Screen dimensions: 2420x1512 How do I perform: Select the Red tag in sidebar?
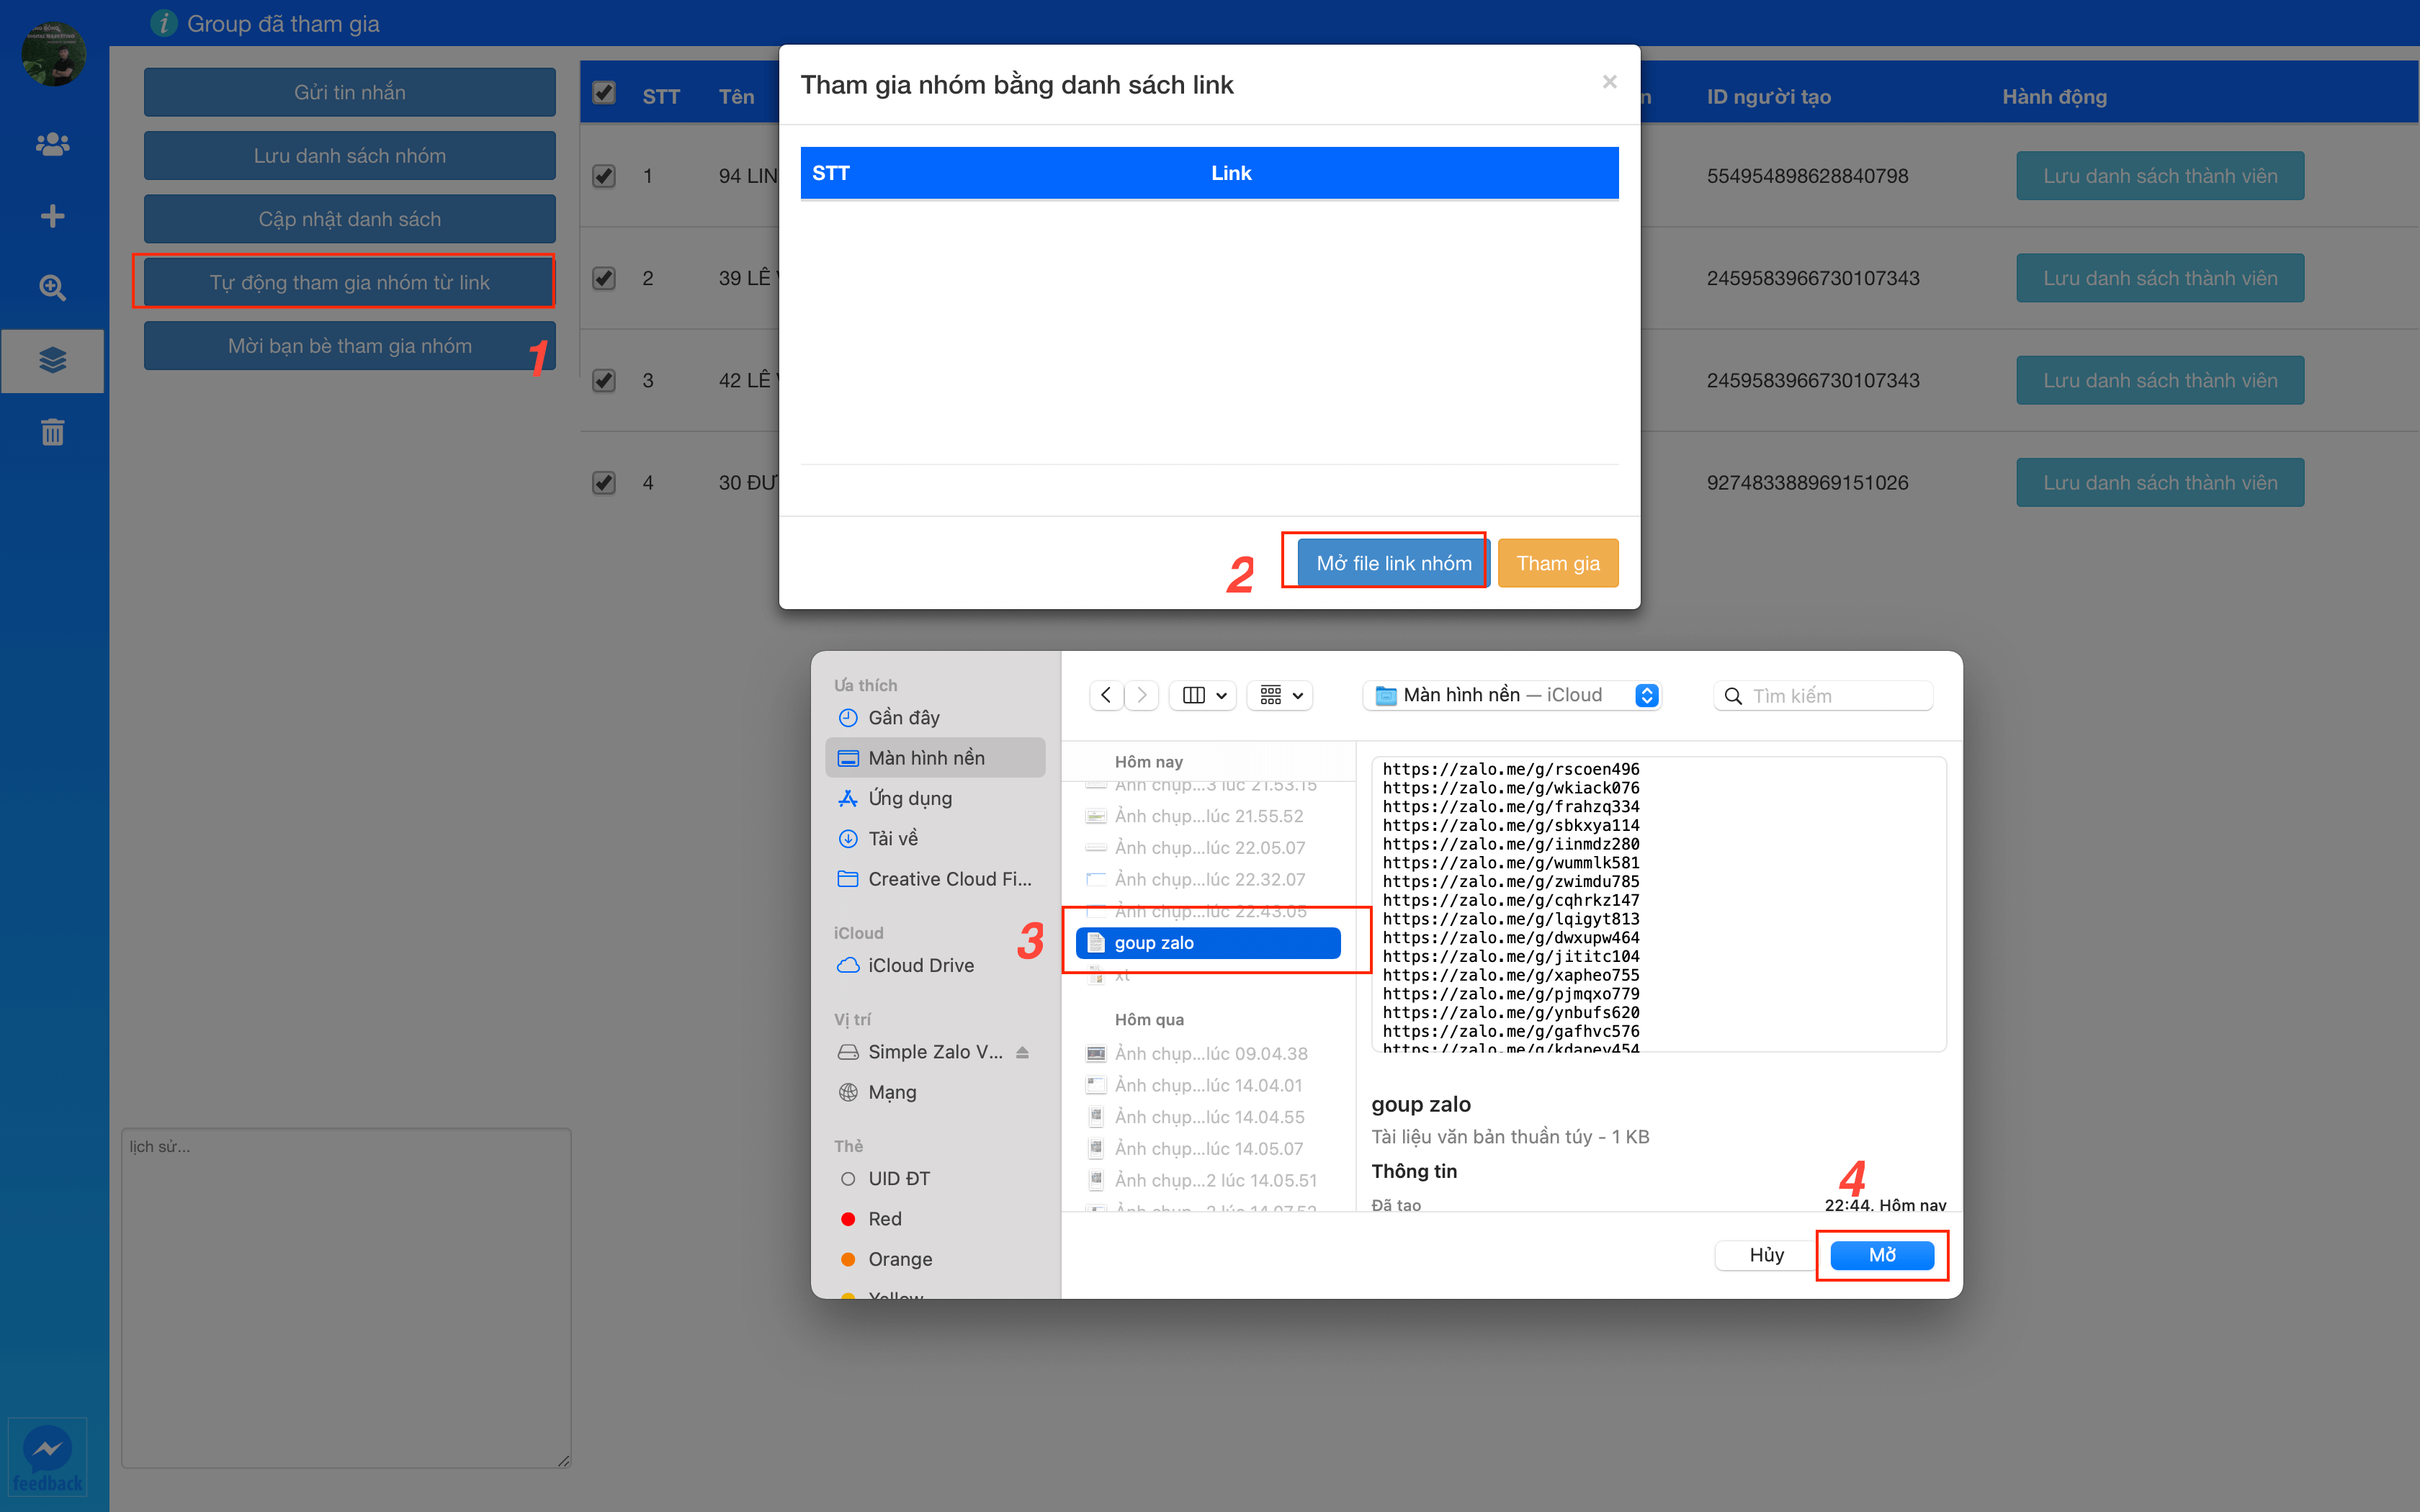pos(884,1219)
